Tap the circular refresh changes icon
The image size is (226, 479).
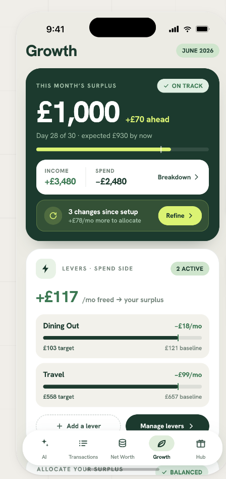click(x=53, y=216)
